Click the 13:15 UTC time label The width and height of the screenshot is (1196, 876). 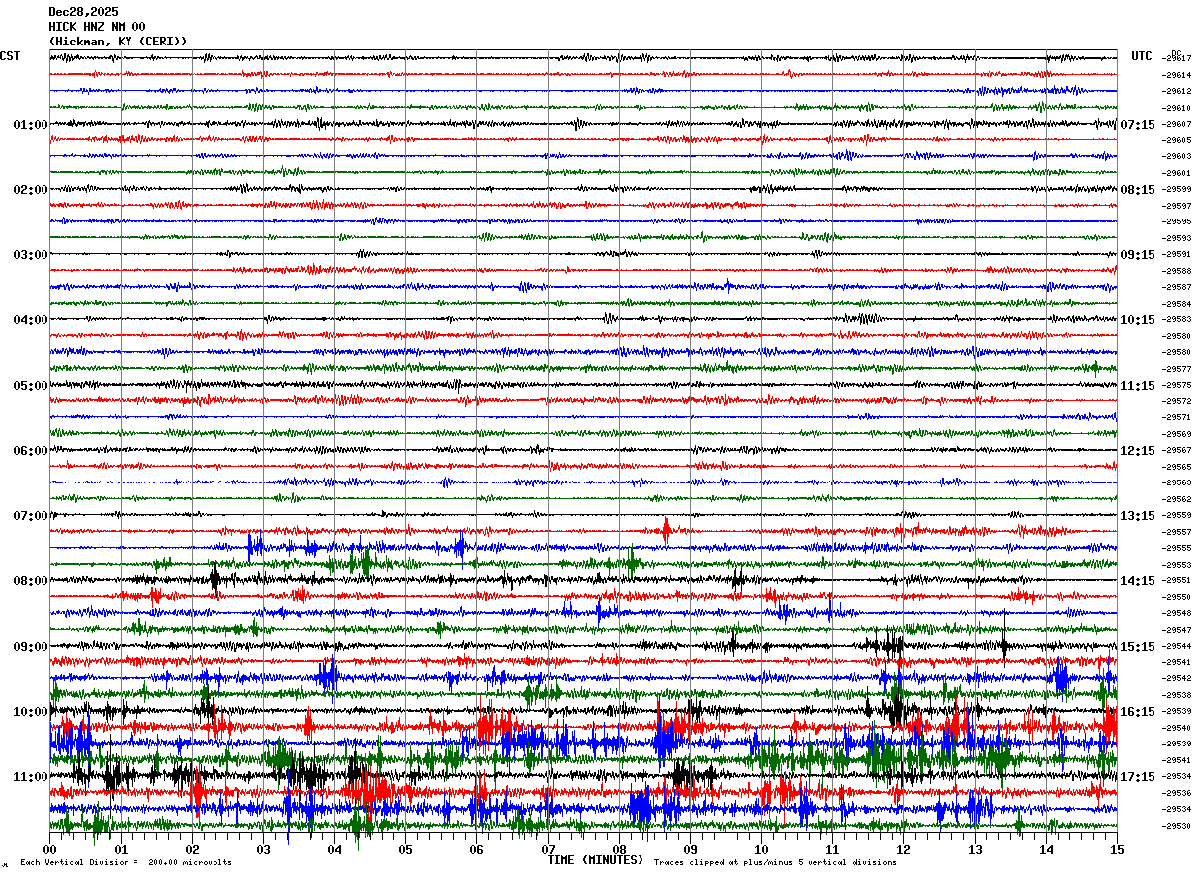click(1138, 516)
